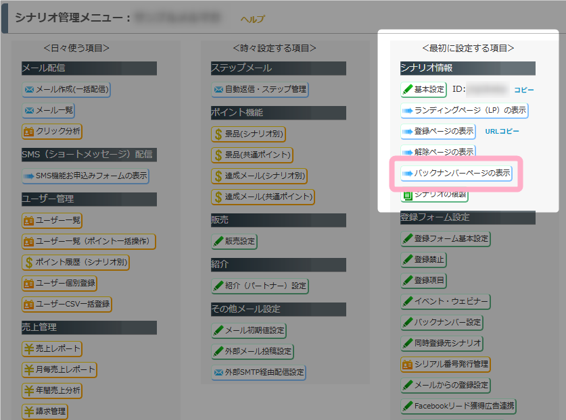Open 紹介(パートナー)設定
566x420 pixels.
point(260,286)
